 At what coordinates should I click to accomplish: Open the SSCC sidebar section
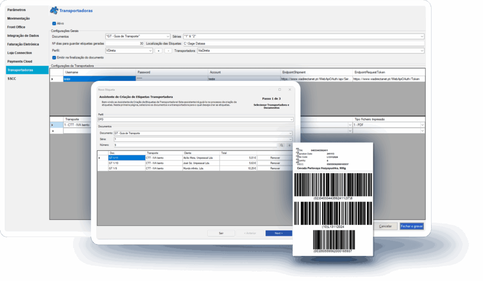12,79
